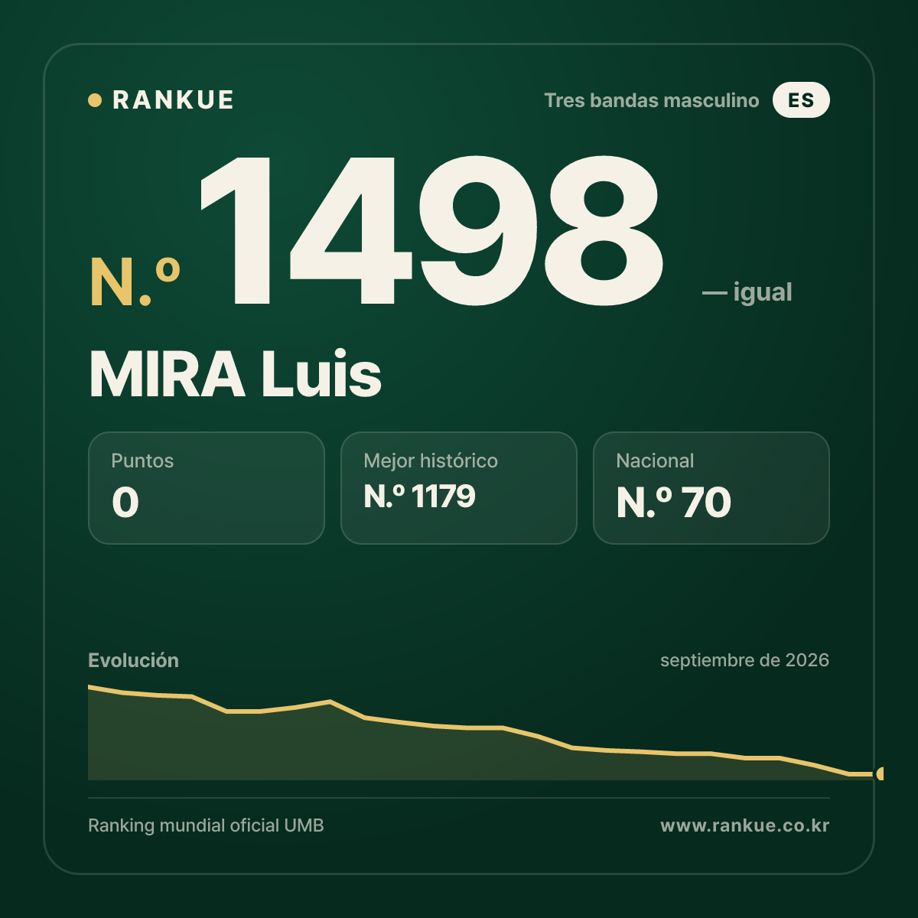Click the 'N.º 1179' best rank value
The width and height of the screenshot is (918, 918).
tap(420, 496)
